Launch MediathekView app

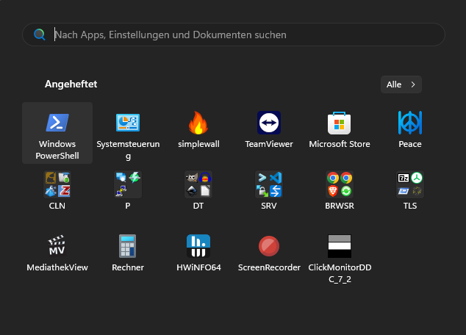(57, 253)
